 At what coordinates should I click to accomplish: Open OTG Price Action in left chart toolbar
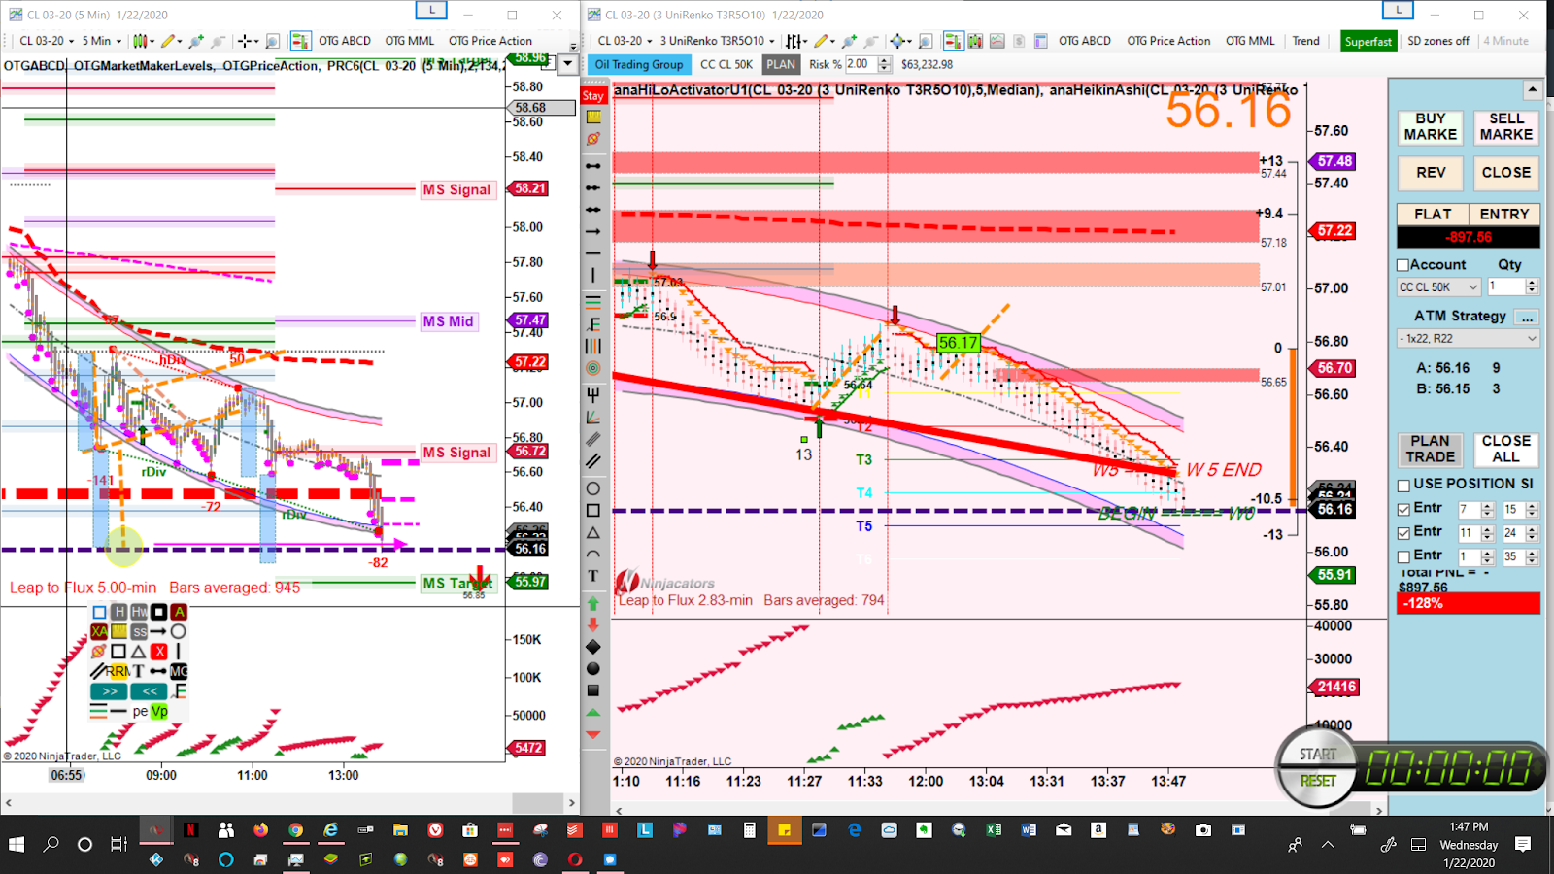click(490, 41)
